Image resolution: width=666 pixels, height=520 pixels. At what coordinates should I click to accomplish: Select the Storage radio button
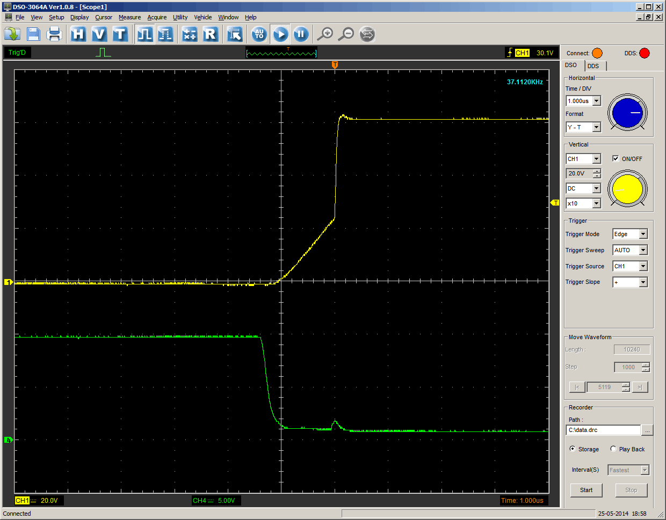[x=573, y=449]
